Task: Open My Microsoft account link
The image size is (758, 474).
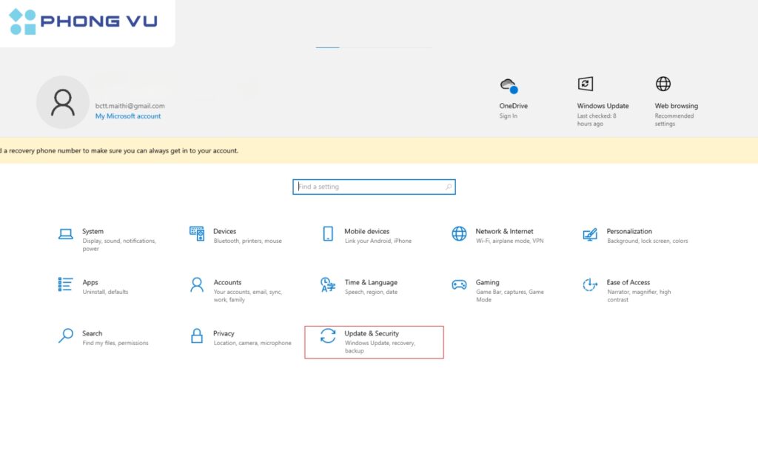Action: [x=128, y=116]
